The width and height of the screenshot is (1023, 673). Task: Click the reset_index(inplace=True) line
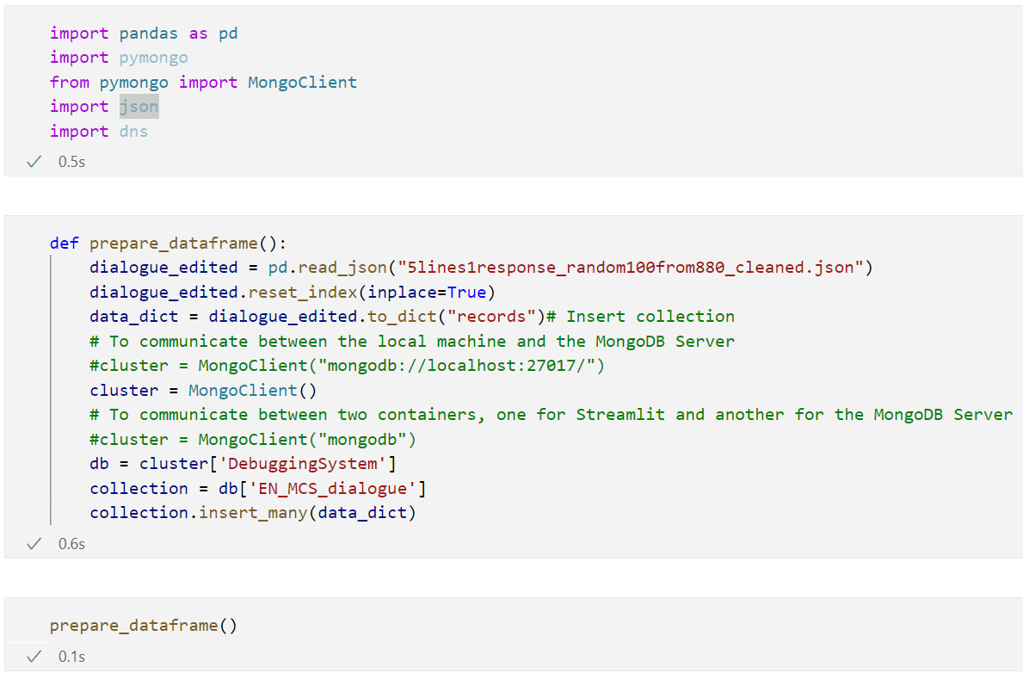pos(293,293)
